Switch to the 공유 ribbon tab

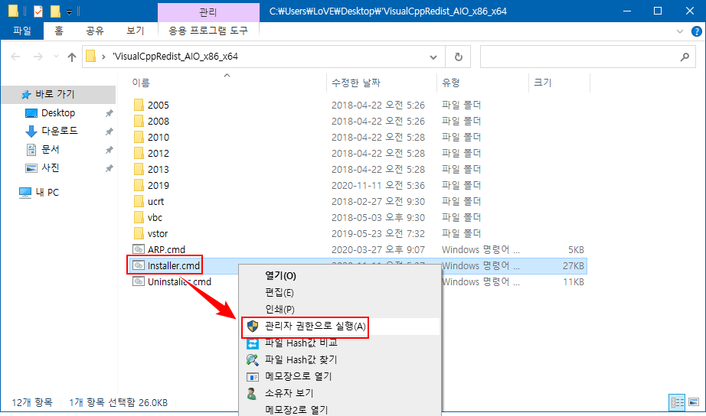[95, 31]
